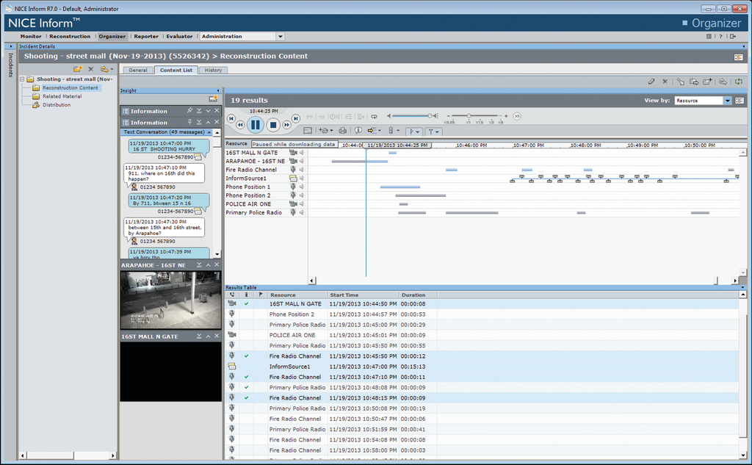Click the rewind playback button
752x465 pixels.
[240, 126]
